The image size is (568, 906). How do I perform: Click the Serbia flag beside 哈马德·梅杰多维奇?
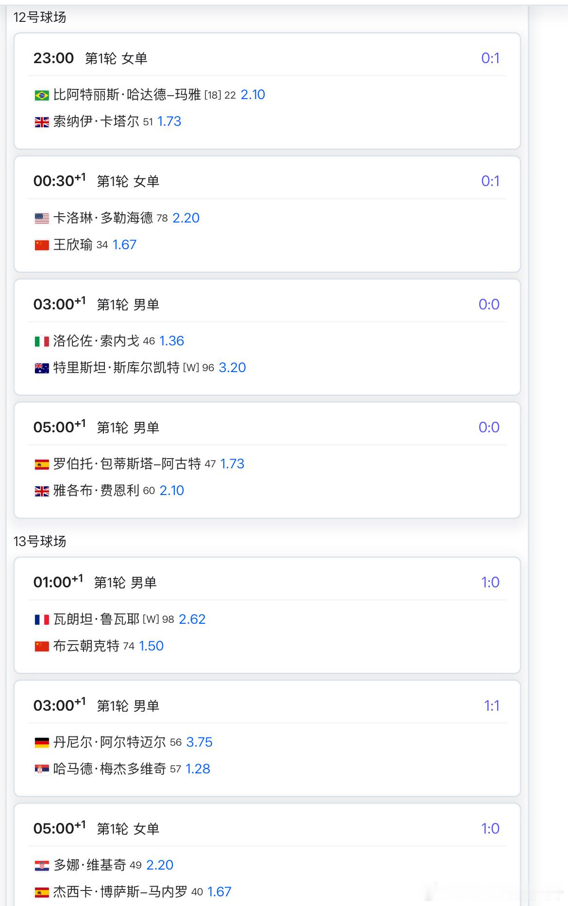click(42, 769)
